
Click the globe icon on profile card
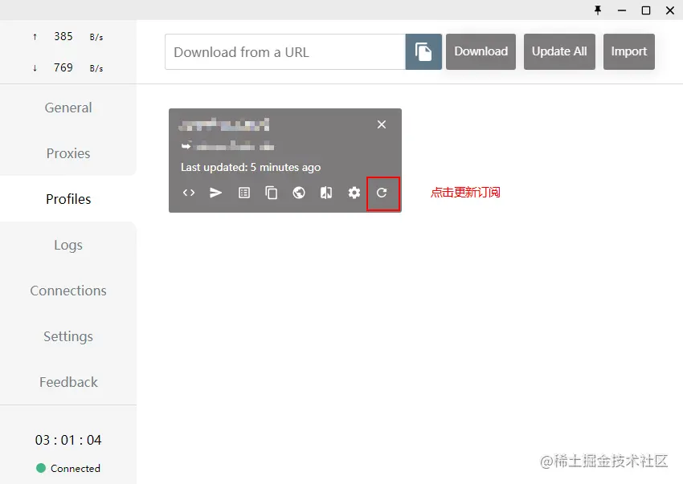[299, 193]
